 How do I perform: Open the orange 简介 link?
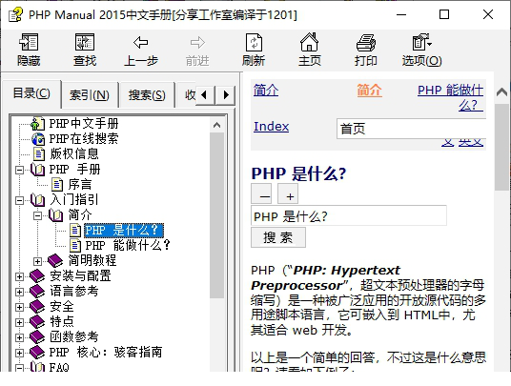pyautogui.click(x=369, y=90)
